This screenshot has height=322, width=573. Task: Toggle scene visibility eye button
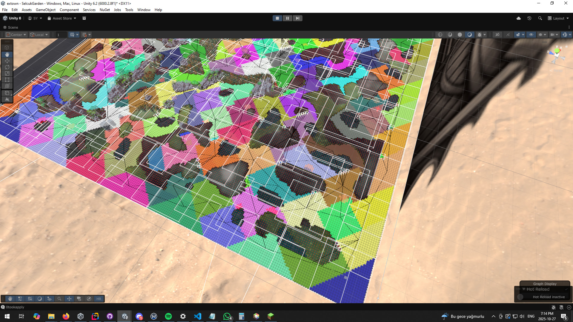(531, 35)
